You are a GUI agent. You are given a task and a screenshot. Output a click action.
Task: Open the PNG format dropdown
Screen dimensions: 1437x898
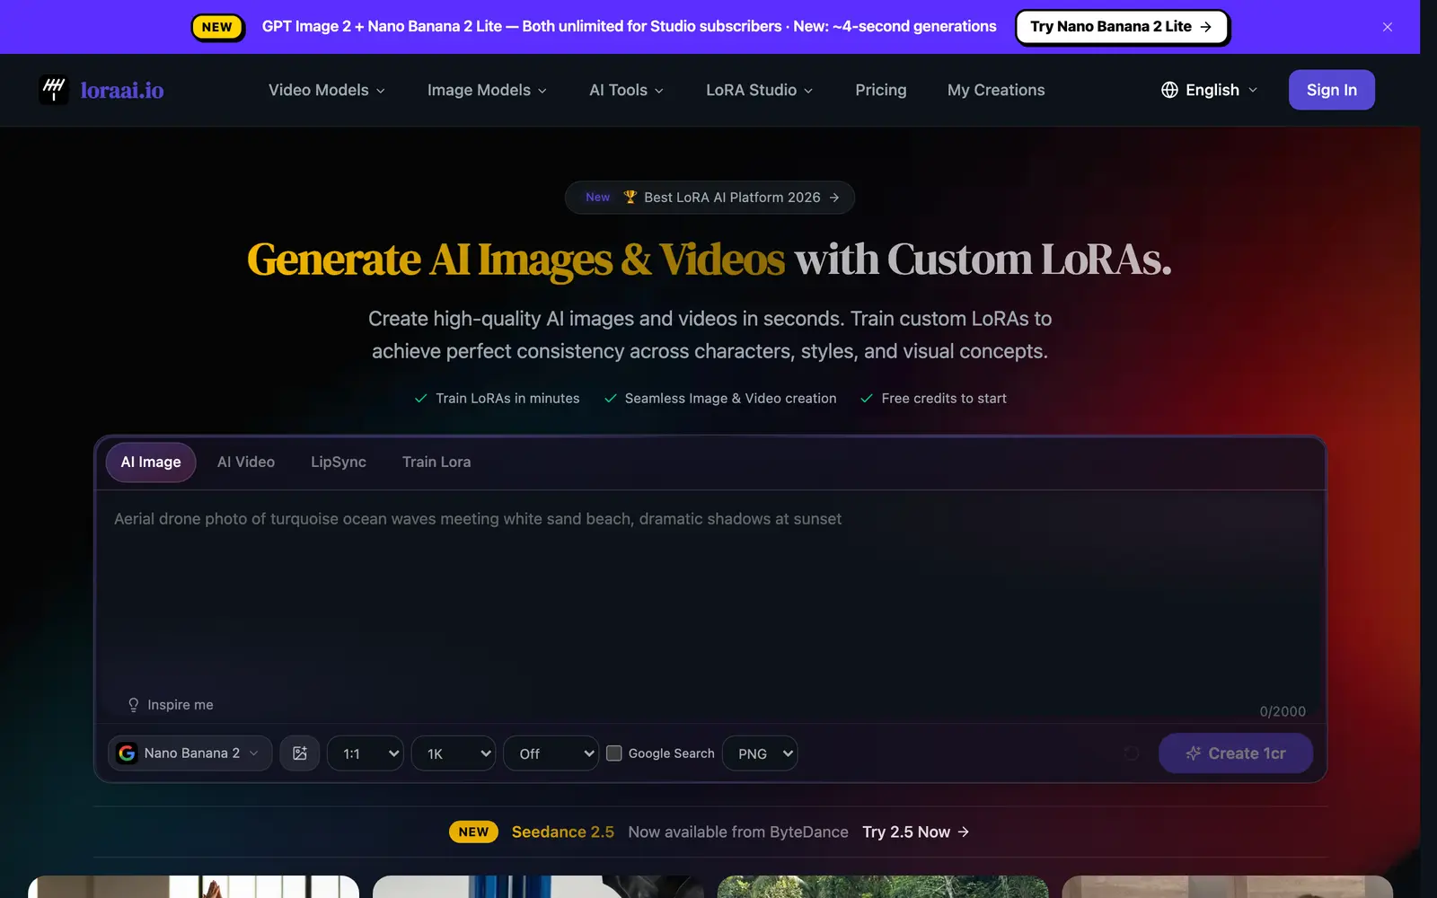click(760, 753)
